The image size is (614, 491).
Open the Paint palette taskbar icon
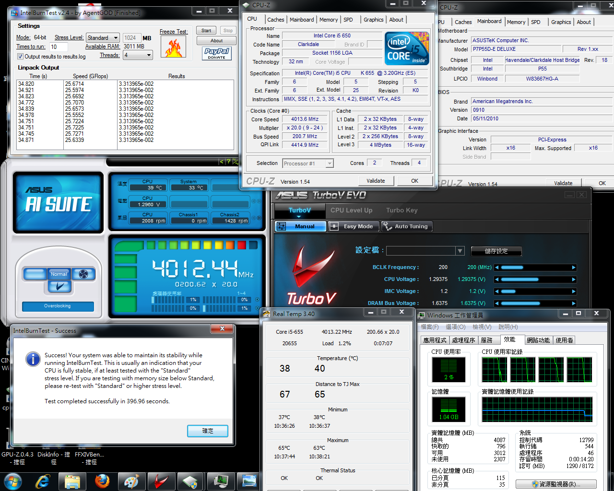tap(131, 481)
